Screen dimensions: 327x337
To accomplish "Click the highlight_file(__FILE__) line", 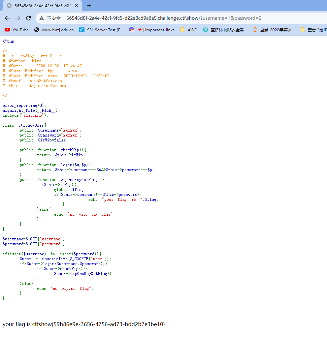I will point(31,110).
